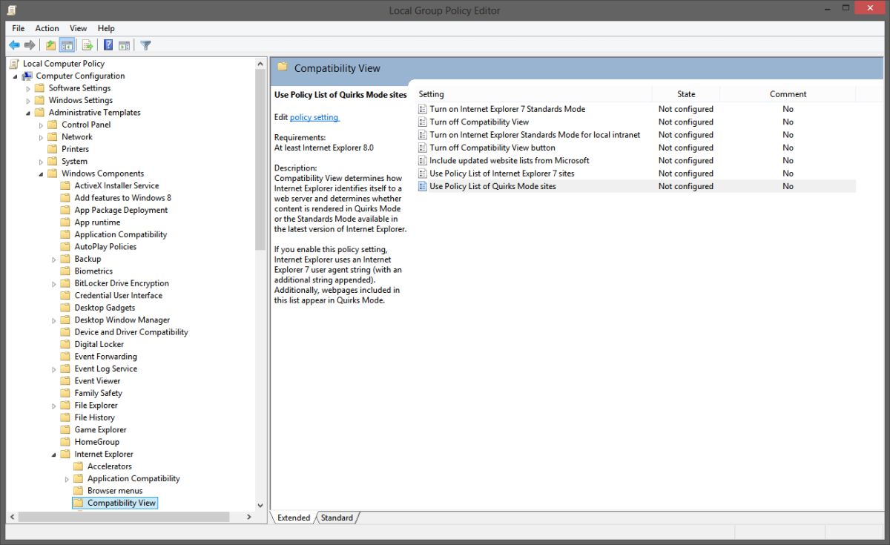This screenshot has width=890, height=545.
Task: Click the tree pane scroll up arrow
Action: [260, 64]
